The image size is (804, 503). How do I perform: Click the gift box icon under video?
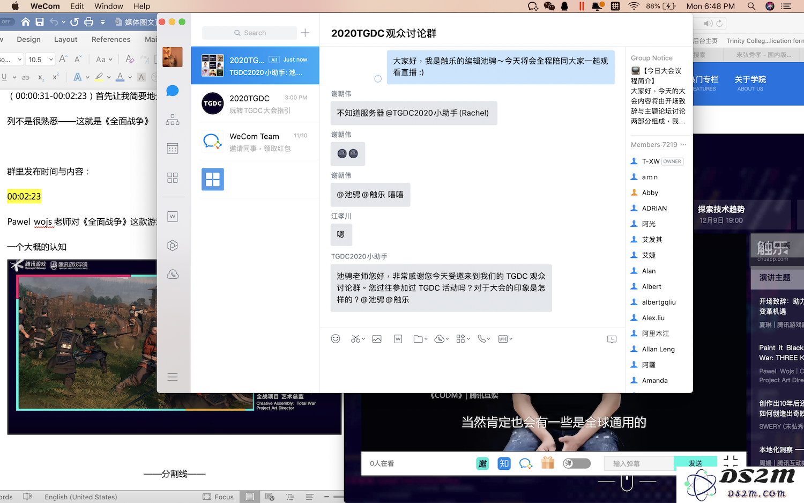[548, 463]
